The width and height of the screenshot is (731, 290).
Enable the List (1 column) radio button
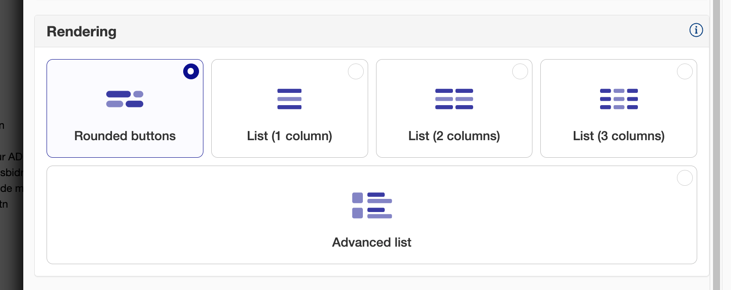point(356,71)
